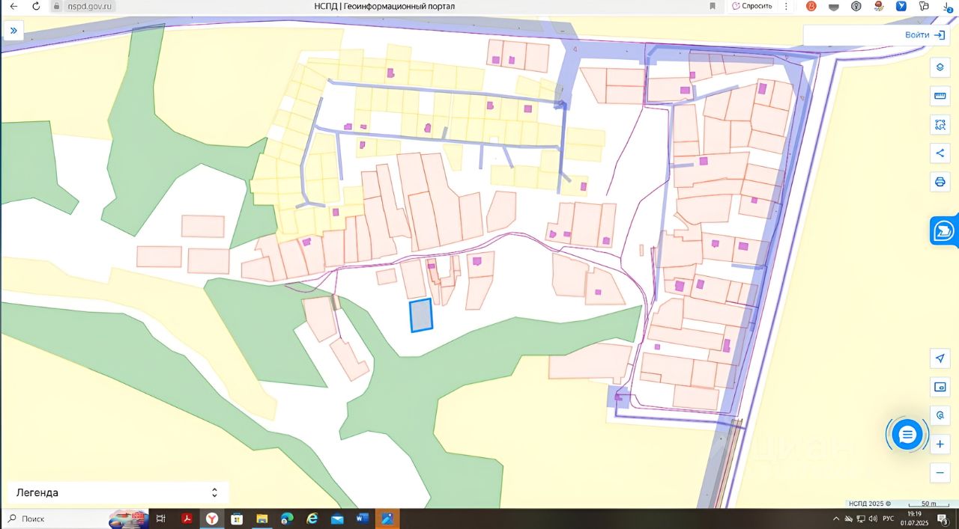Open Microsoft Store from the taskbar
This screenshot has width=959, height=529.
[x=237, y=519]
